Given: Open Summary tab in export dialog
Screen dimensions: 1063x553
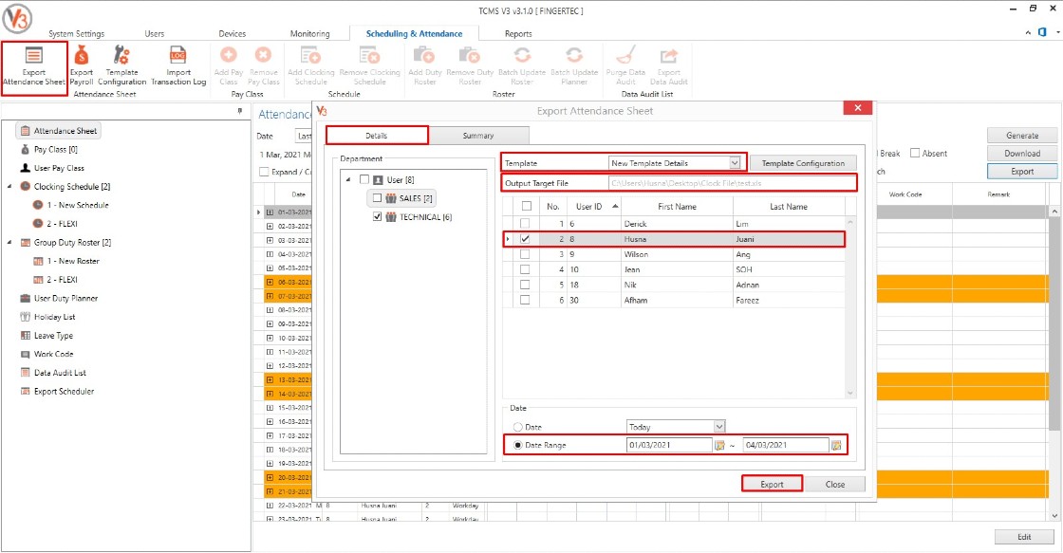Looking at the screenshot, I should tap(478, 136).
